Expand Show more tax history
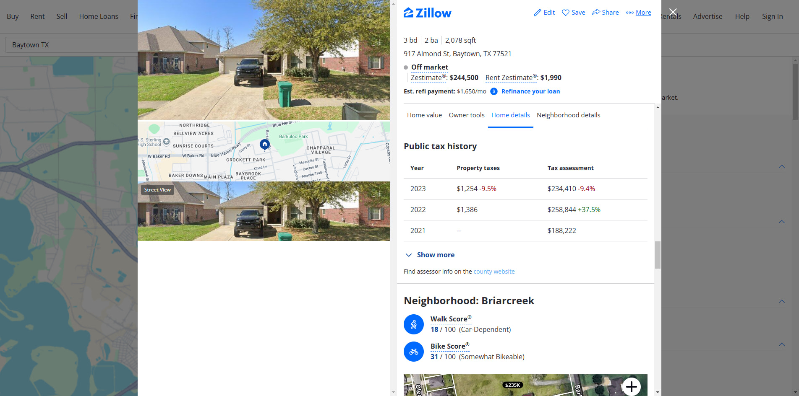Image resolution: width=799 pixels, height=396 pixels. click(x=430, y=255)
